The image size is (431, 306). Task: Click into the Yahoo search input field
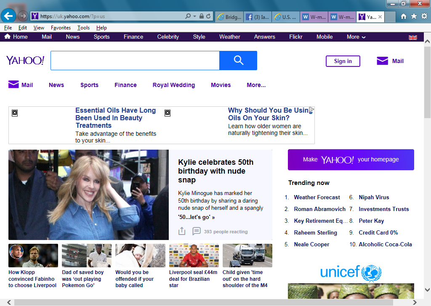135,61
